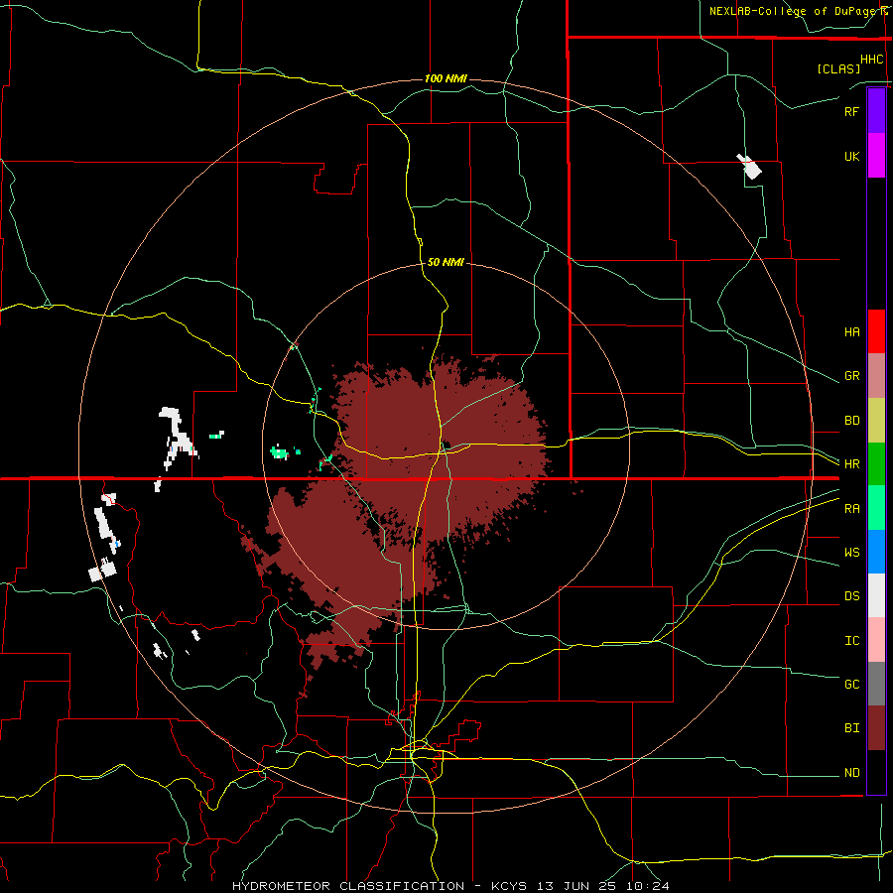
Task: Click the 100 NMI range ring label
Action: (x=446, y=78)
